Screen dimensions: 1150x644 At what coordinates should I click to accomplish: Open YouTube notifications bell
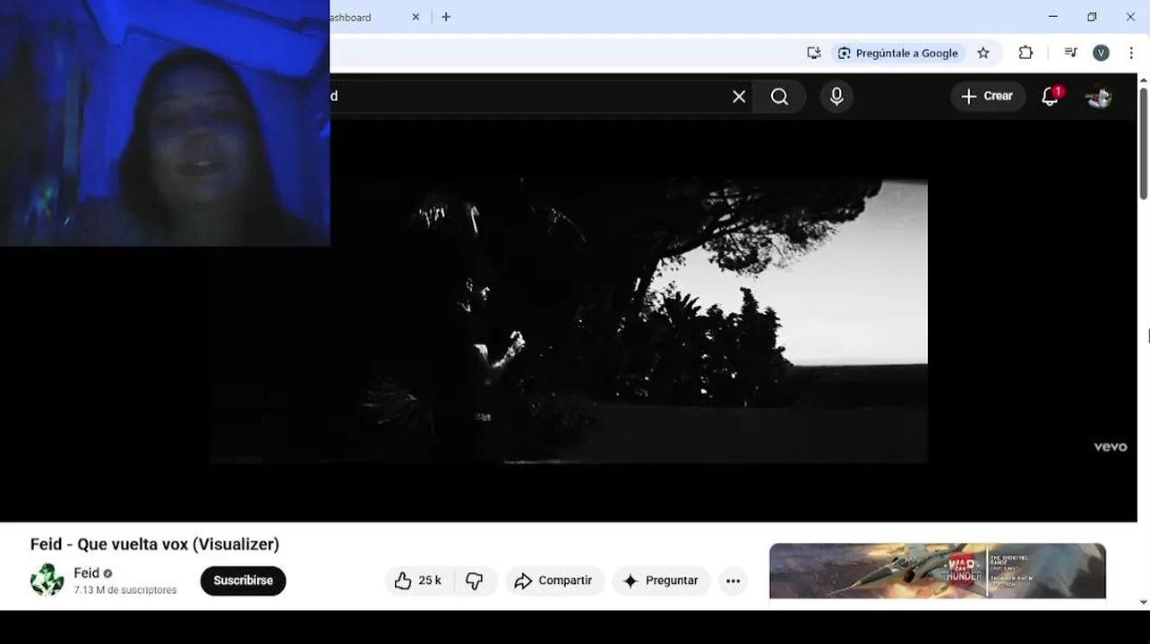coord(1051,97)
